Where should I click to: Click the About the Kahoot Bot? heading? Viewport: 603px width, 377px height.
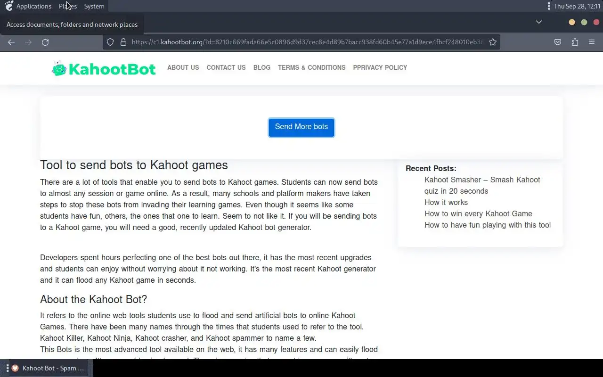click(94, 299)
